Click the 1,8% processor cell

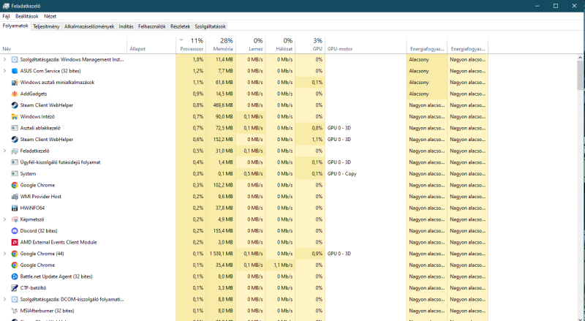(x=191, y=60)
